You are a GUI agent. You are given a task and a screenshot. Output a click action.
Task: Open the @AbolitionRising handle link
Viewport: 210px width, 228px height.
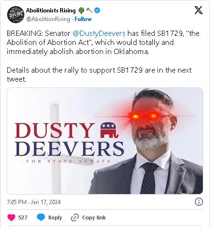tap(48, 19)
